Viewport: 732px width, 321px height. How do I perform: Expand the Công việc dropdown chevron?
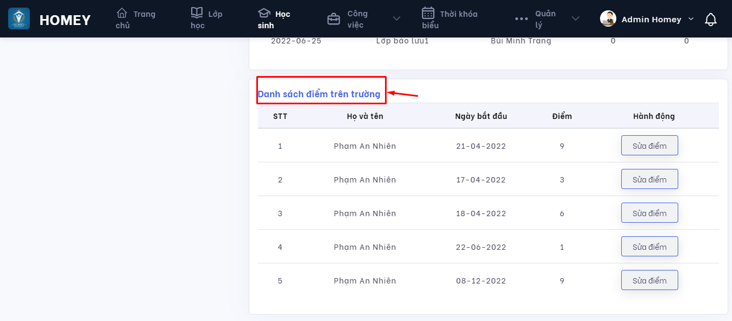pyautogui.click(x=397, y=19)
